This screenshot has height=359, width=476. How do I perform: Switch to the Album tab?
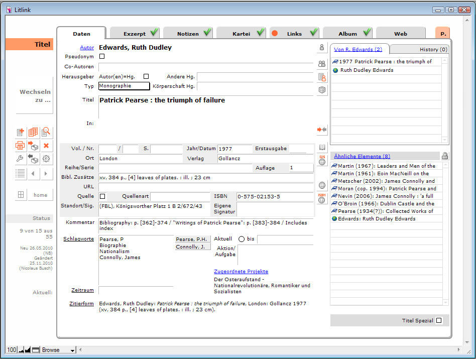[x=347, y=33]
